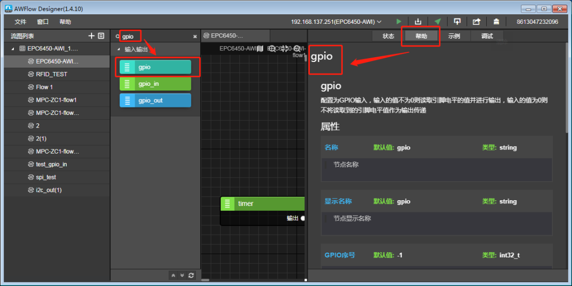This screenshot has height=286, width=572.
Task: Select the gpio_out node in palette
Action: point(155,101)
